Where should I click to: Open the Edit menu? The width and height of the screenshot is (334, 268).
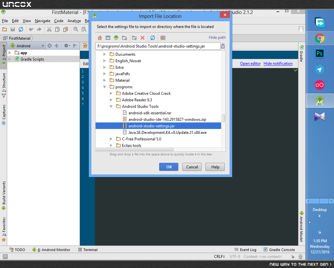point(15,21)
